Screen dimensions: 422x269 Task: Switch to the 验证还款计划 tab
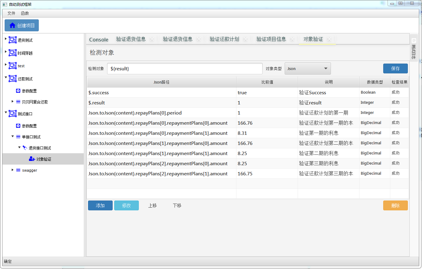224,39
